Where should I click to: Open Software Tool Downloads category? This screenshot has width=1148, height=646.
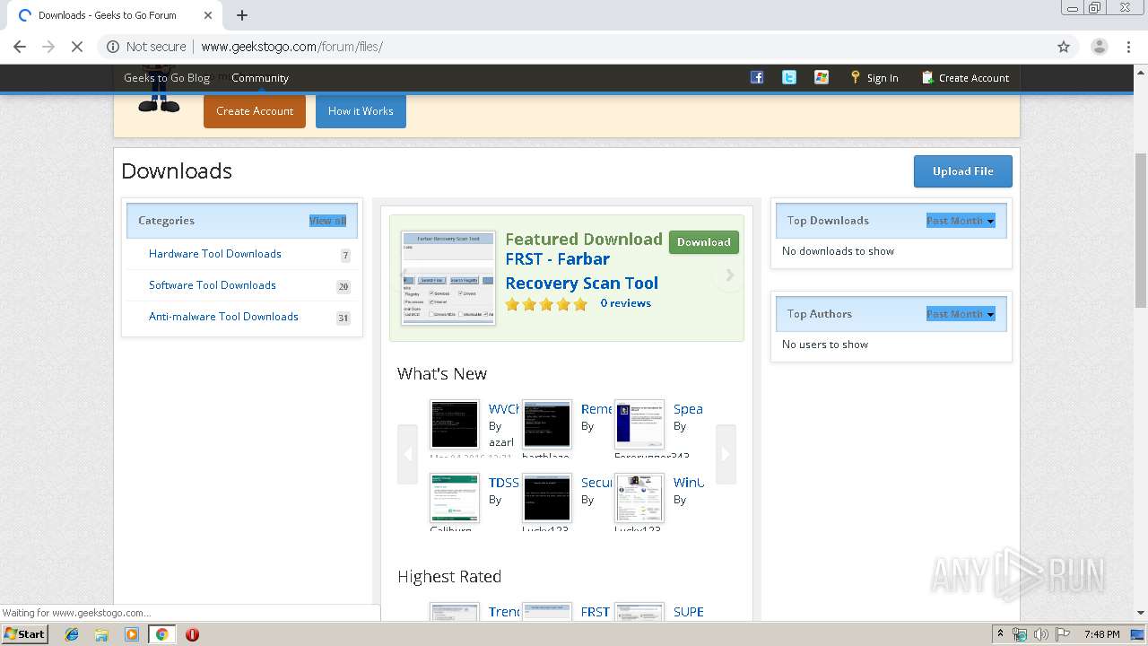213,285
